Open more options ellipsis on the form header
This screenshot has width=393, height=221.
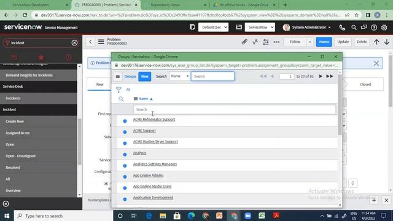point(276,42)
